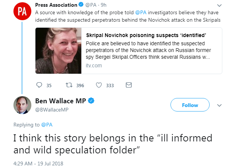
Task: Click the reply speech bubble icon
Action: click(39, 85)
